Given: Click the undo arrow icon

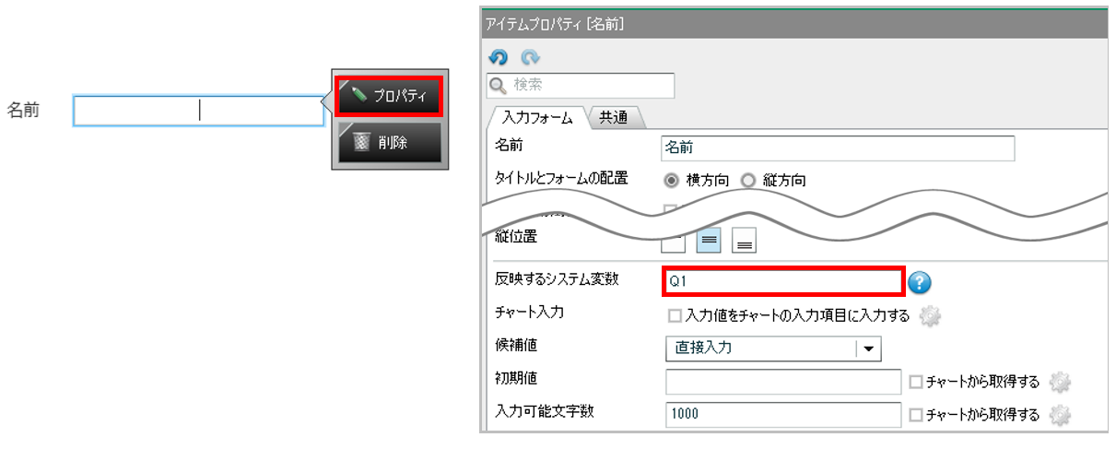Looking at the screenshot, I should point(498,57).
